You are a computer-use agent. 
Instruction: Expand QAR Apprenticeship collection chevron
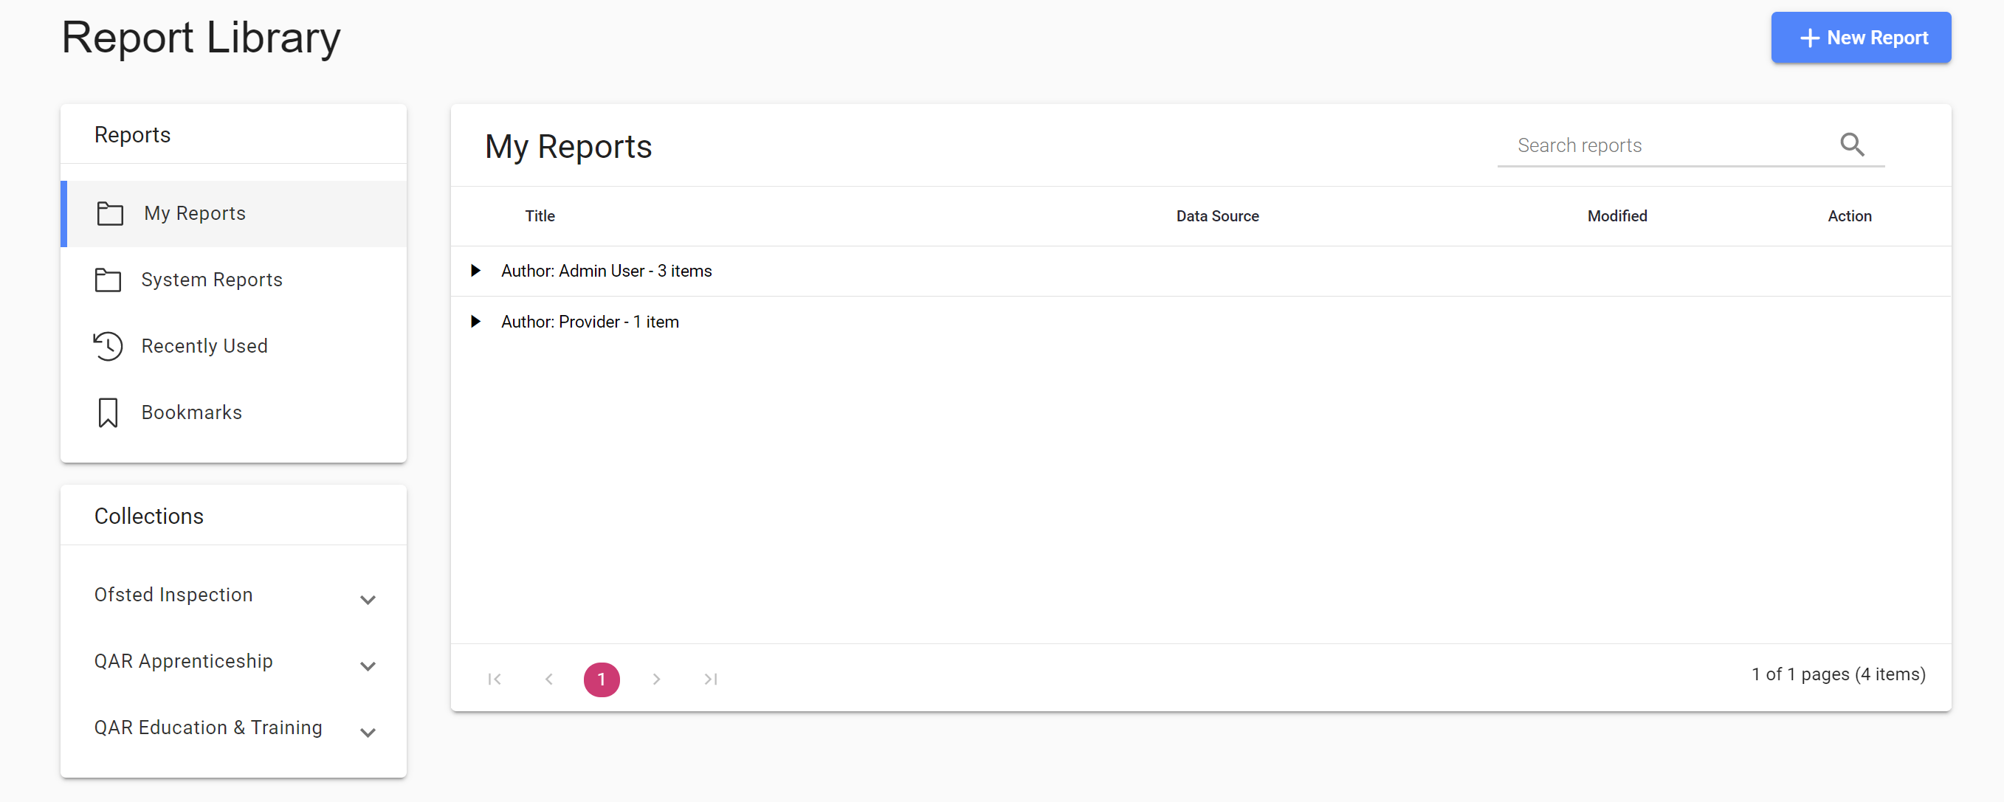(368, 666)
